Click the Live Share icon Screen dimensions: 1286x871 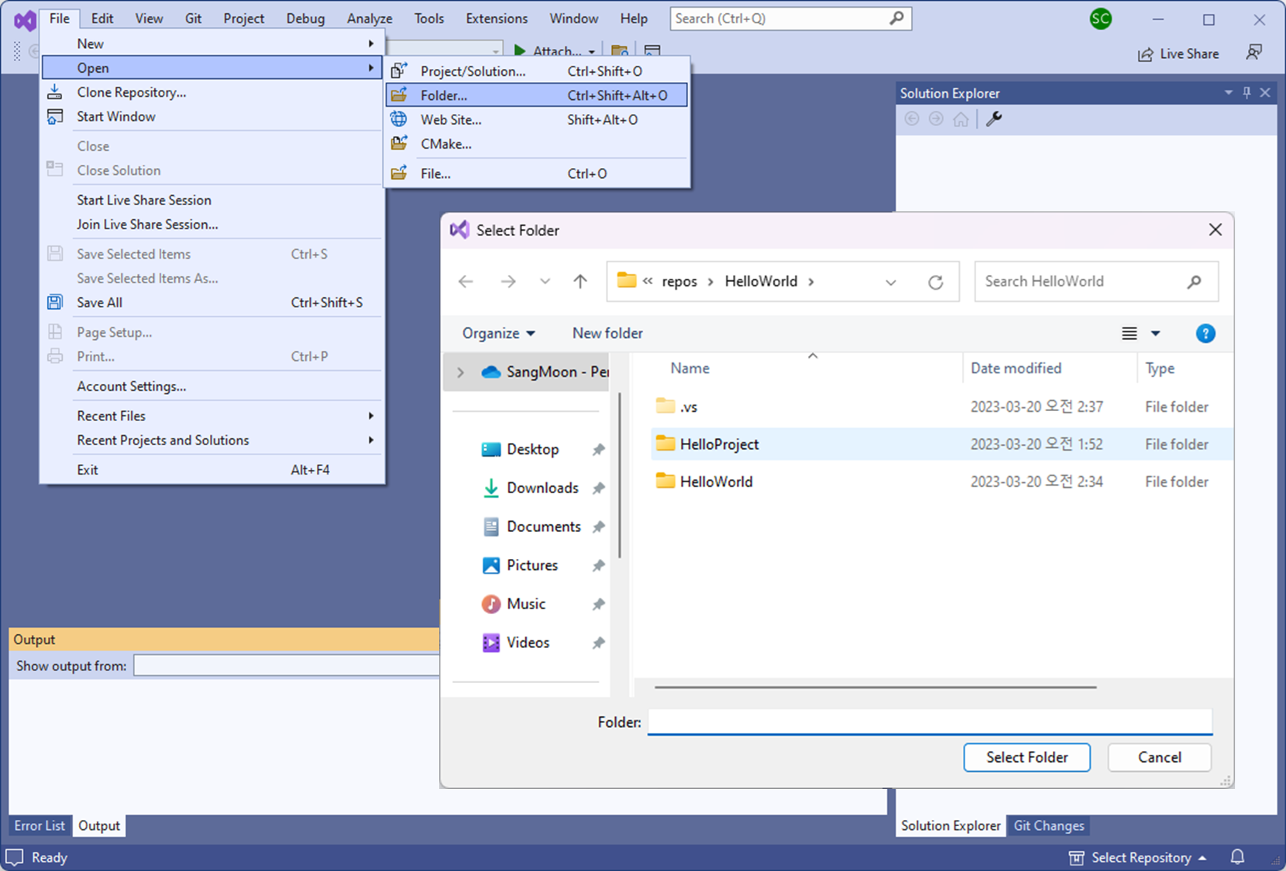(x=1145, y=54)
